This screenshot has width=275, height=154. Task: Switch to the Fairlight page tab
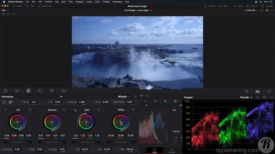172,150
